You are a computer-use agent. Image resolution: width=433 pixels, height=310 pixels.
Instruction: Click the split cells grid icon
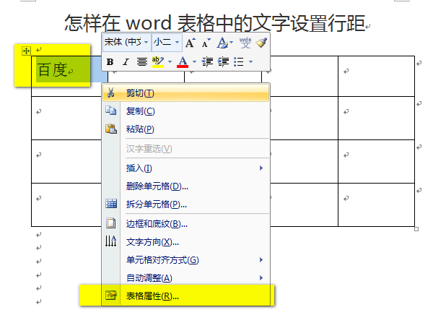[x=111, y=204]
